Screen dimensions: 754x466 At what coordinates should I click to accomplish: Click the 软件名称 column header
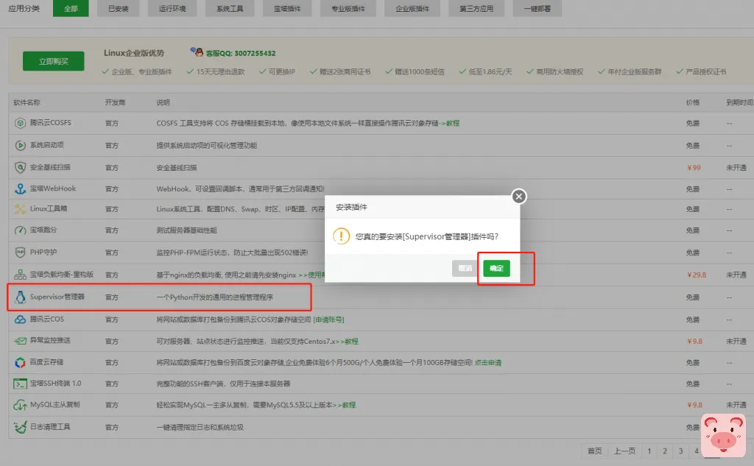(x=27, y=102)
